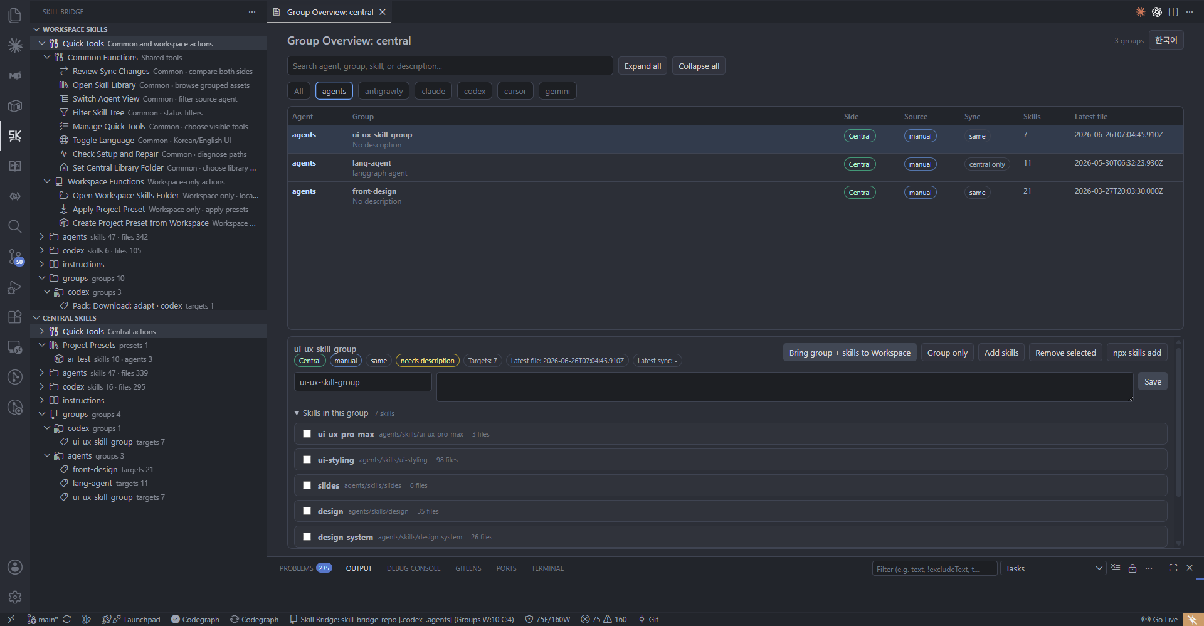
Task: Open the Run and Debug view
Action: 15,287
